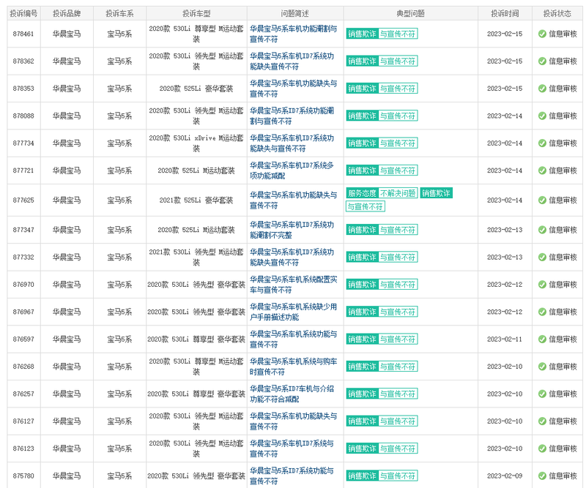Click 信息审核 status text in row 876127
This screenshot has width=586, height=488.
563,421
